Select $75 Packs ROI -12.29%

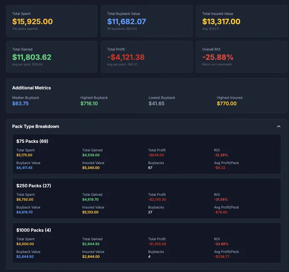221,155
